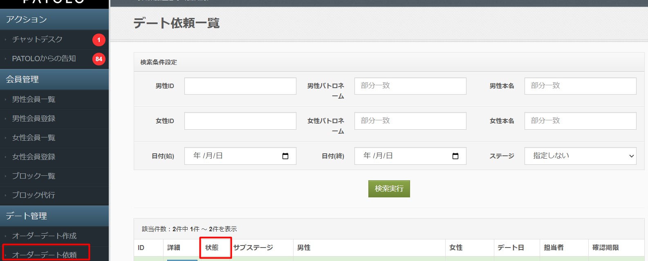Open the ステージ dropdown
Viewport: 648px width, 261px height.
point(581,156)
